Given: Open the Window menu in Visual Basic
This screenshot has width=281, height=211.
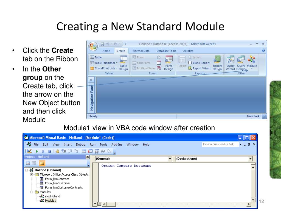Looking at the screenshot, I should tap(133, 145).
